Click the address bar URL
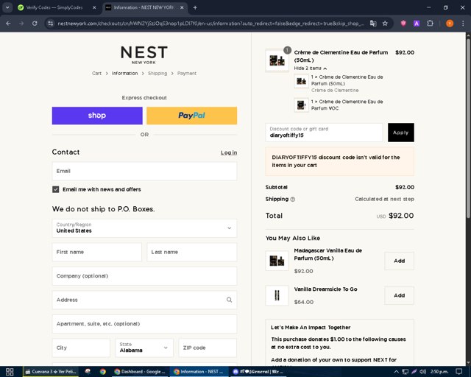 (210, 23)
